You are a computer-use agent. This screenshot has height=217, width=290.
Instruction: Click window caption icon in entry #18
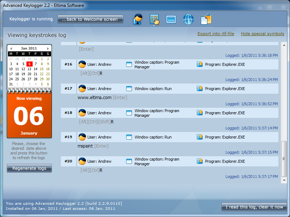click(129, 113)
